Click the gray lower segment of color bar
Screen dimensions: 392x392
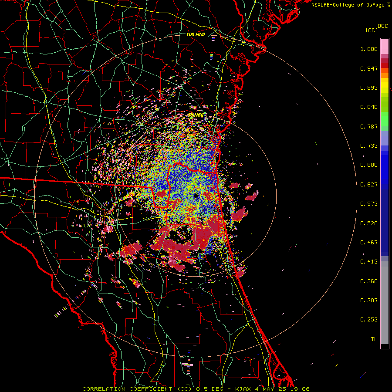(x=385, y=303)
